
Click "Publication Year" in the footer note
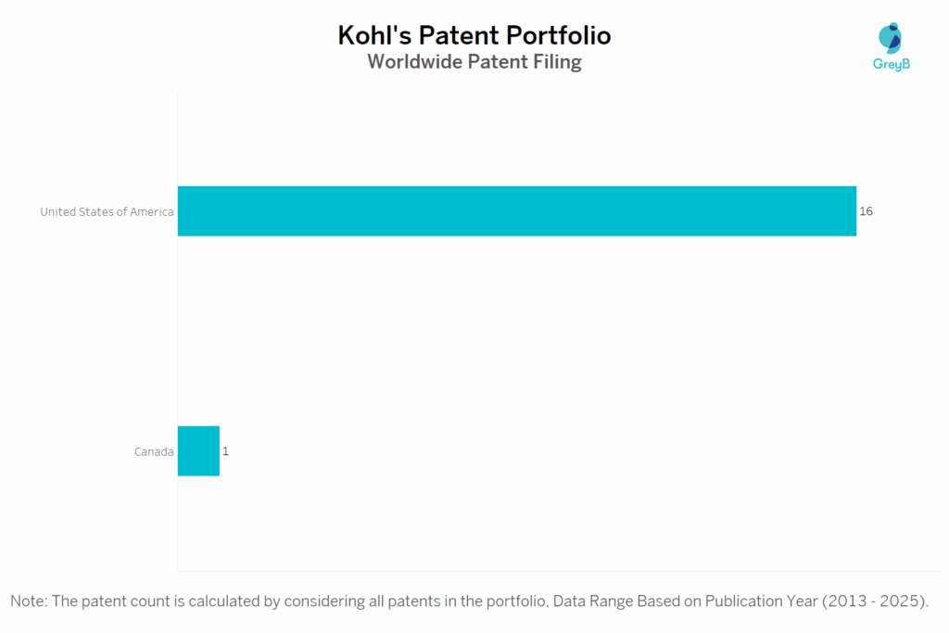point(761,601)
